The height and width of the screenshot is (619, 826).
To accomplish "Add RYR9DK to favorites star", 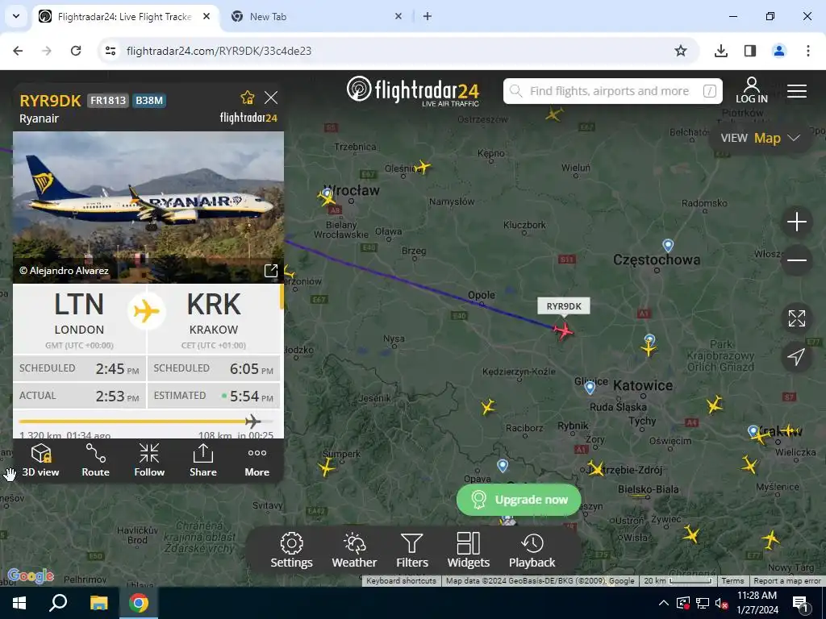I will click(247, 98).
